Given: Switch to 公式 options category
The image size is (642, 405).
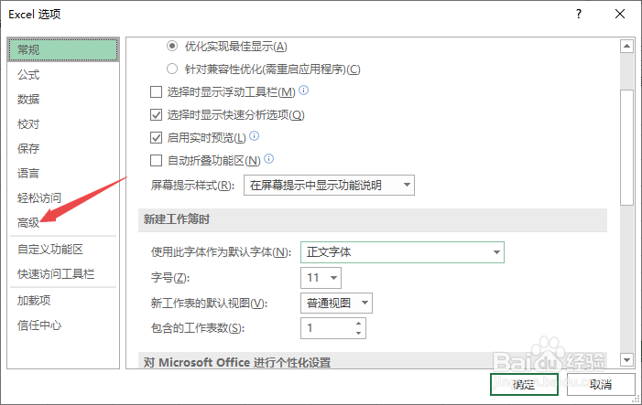Looking at the screenshot, I should 28,75.
